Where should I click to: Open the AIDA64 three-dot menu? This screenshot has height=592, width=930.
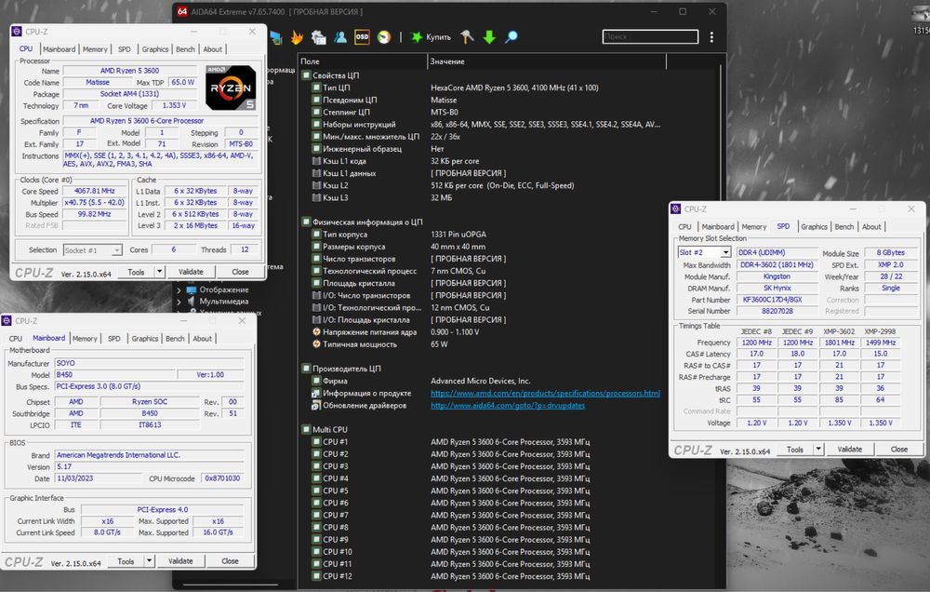click(711, 37)
